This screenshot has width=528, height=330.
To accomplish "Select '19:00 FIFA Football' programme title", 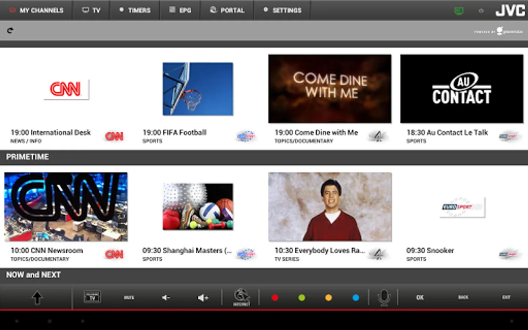I will [175, 132].
